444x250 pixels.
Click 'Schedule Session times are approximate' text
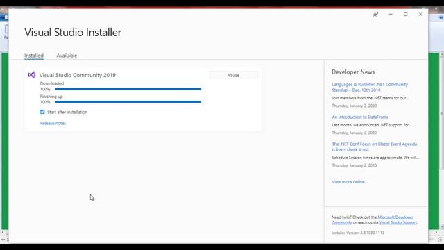click(x=375, y=158)
